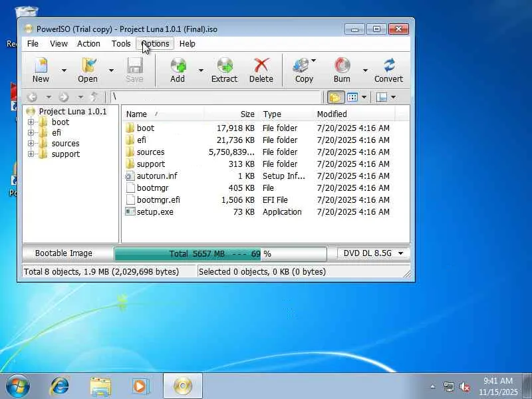
Task: Click the panel layout icon
Action: 382,97
